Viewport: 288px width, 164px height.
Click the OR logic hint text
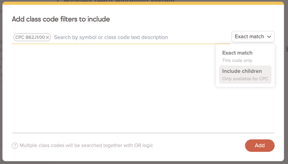(86, 145)
